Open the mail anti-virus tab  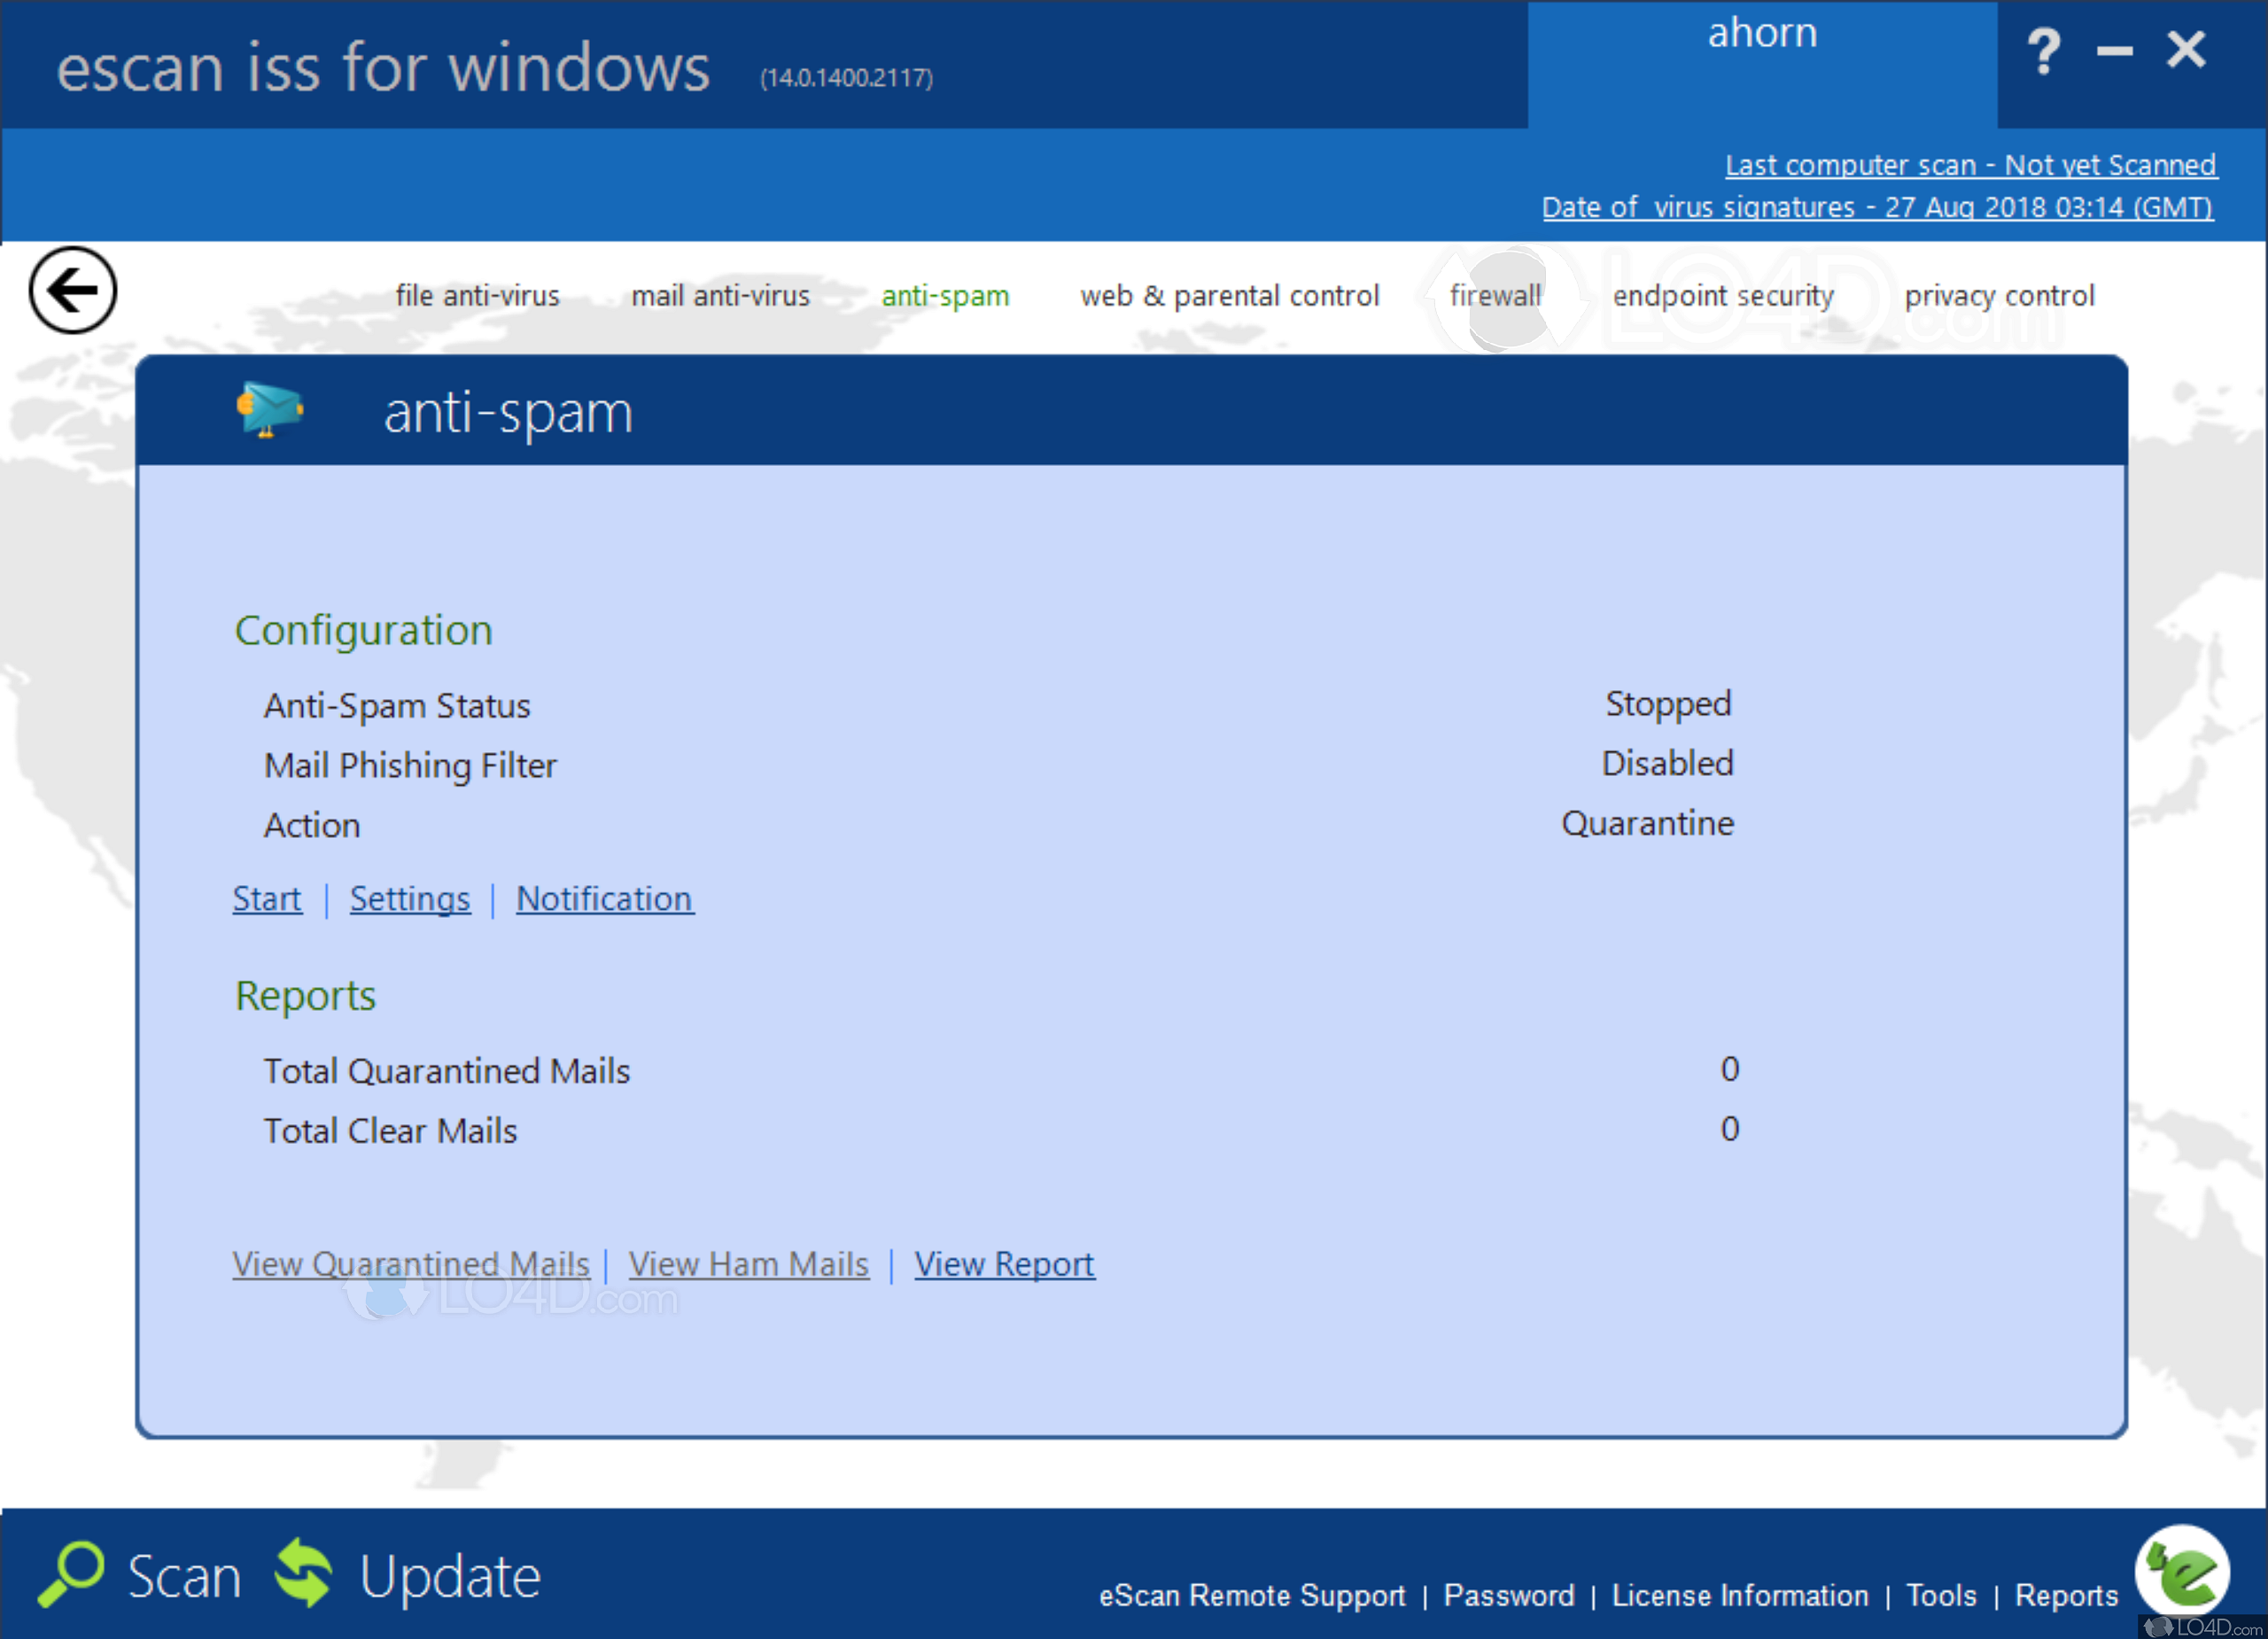720,296
